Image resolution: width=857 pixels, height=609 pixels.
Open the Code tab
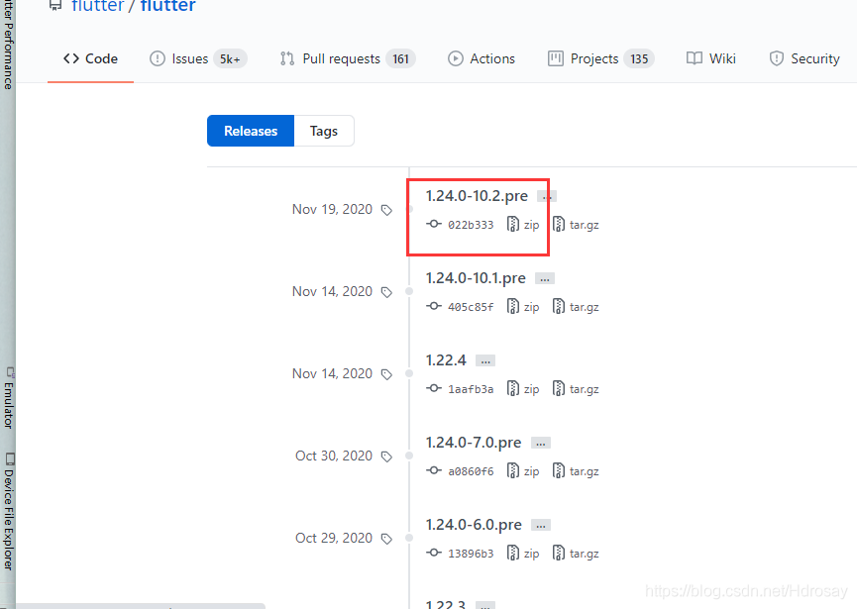[91, 58]
